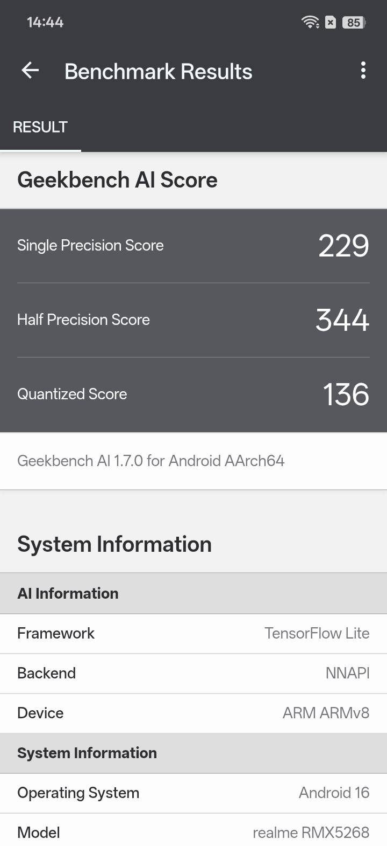Tap the Benchmark Results title
This screenshot has width=387, height=846.
click(x=159, y=71)
